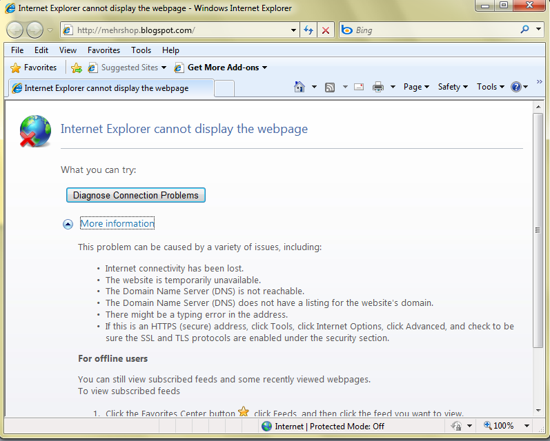Click the command bar overflow chevron
550x441 pixels.
click(539, 81)
